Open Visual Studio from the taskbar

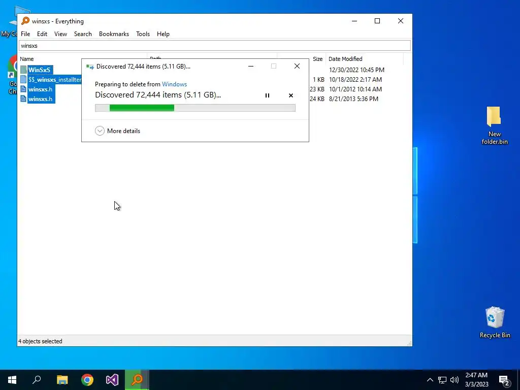[112, 380]
